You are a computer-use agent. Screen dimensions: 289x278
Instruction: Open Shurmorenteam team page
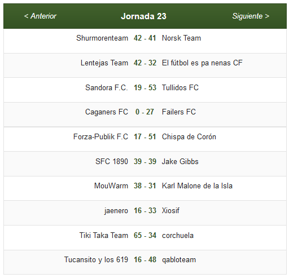[102, 38]
